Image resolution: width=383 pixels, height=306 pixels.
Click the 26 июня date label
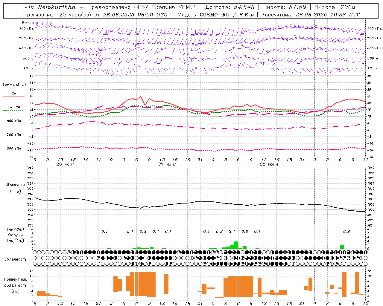[x=66, y=164]
